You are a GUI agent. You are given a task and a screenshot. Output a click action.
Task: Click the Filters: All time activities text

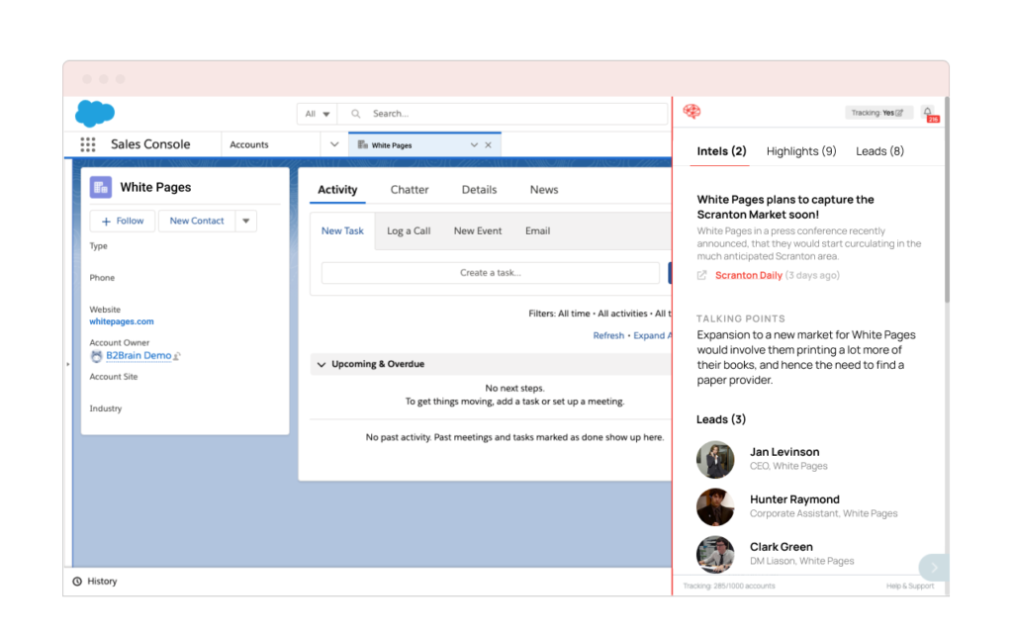tap(600, 314)
